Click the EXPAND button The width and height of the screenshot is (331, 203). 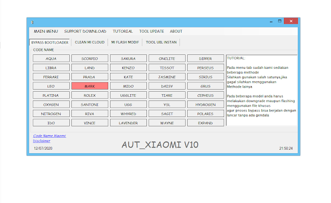[205, 123]
